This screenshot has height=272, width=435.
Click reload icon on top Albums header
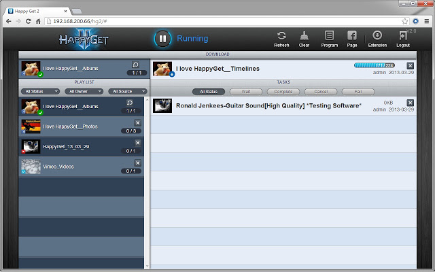pos(135,65)
